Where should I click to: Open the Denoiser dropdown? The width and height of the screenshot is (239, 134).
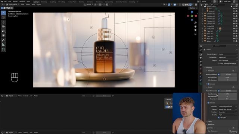228,107
